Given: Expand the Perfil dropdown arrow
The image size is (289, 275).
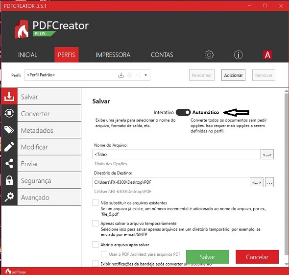Looking at the screenshot, I should pos(145,75).
